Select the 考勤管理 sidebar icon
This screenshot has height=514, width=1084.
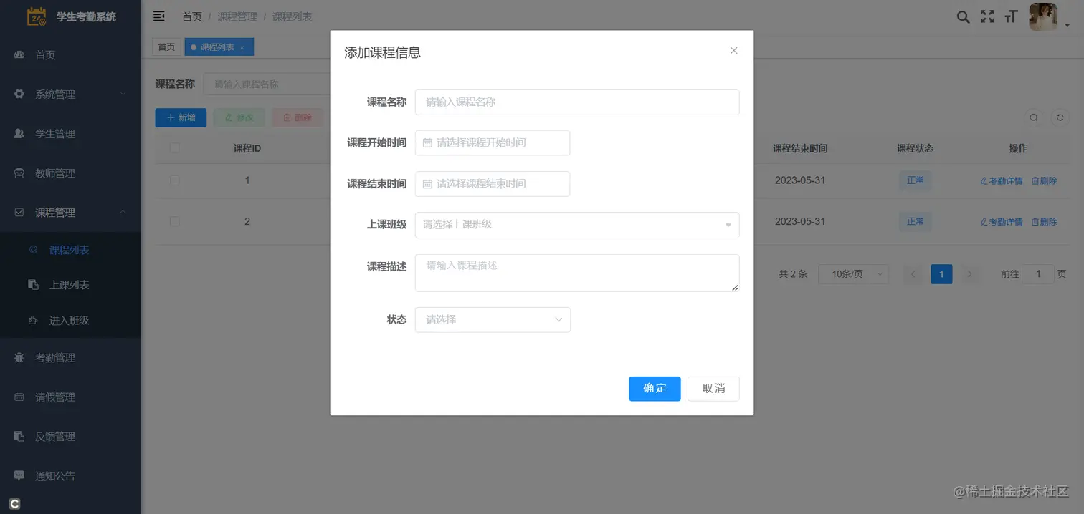pyautogui.click(x=19, y=357)
